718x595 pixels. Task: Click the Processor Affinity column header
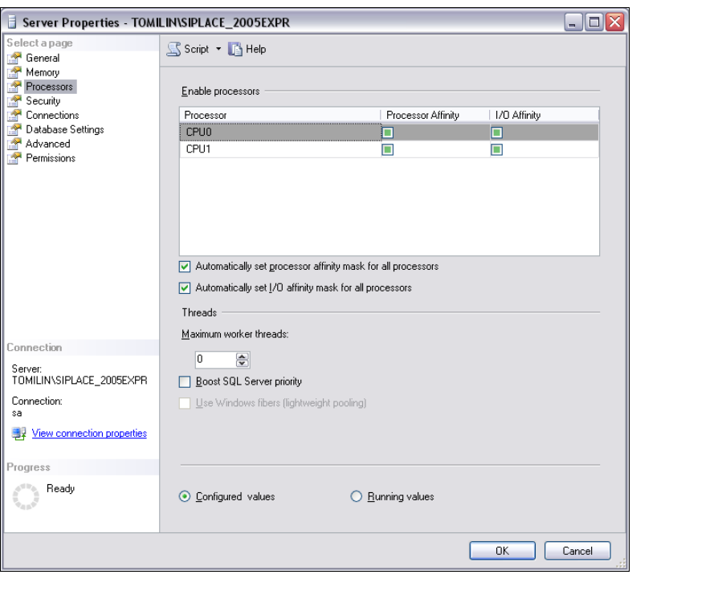(x=434, y=115)
